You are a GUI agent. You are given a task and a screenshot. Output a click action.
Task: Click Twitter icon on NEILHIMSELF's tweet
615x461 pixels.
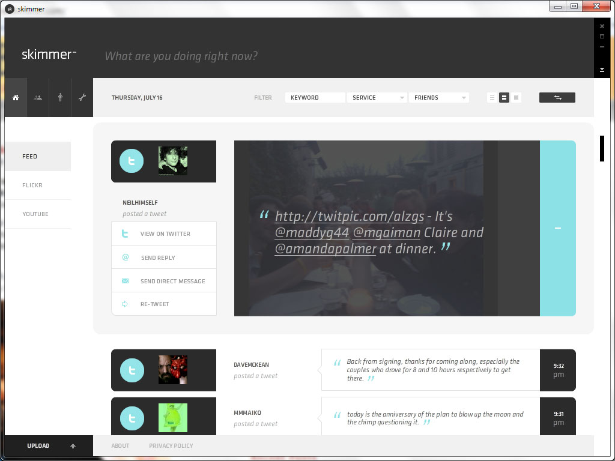click(132, 161)
